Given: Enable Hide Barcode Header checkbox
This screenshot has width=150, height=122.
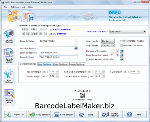Looking at the screenshot, I should point(121,41).
